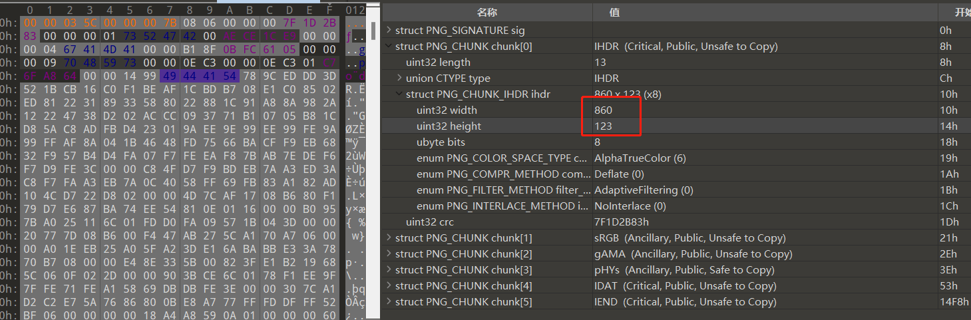This screenshot has width=971, height=320.
Task: Click start offset '14F8h'
Action: [952, 301]
